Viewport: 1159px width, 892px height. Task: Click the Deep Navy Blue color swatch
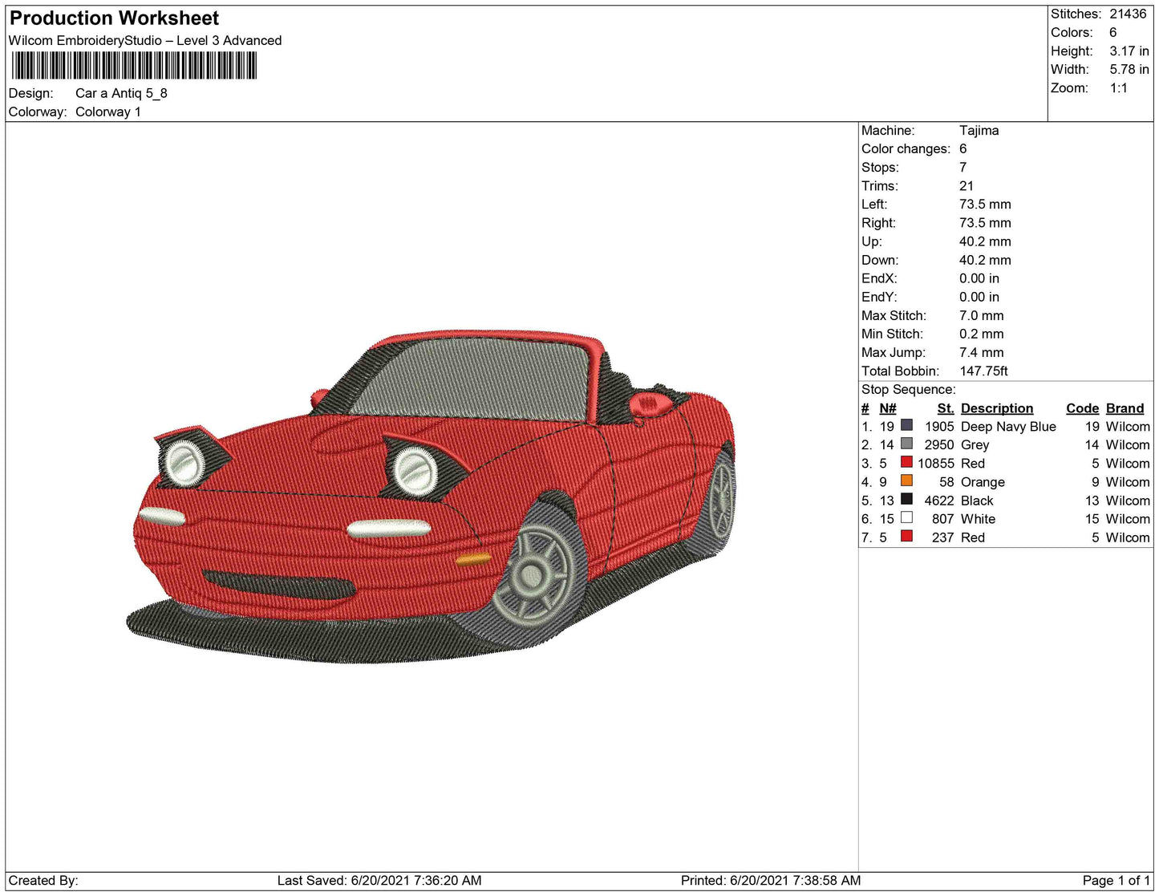[x=906, y=425]
